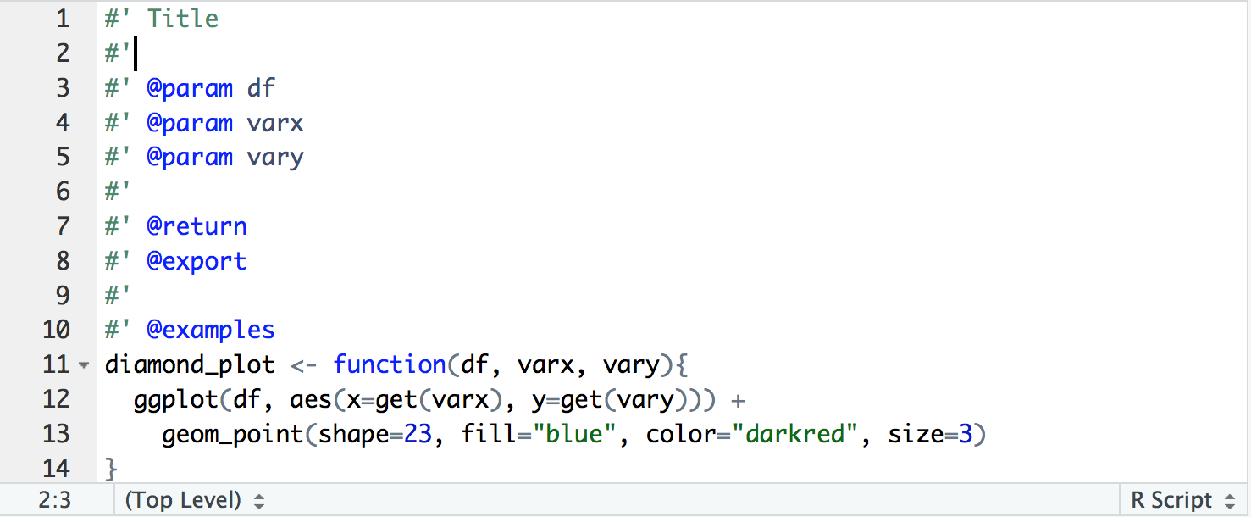Click line number 1 in the gutter
This screenshot has width=1251, height=517.
63,19
